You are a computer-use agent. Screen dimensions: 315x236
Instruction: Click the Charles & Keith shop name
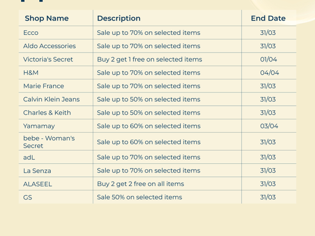pos(47,113)
